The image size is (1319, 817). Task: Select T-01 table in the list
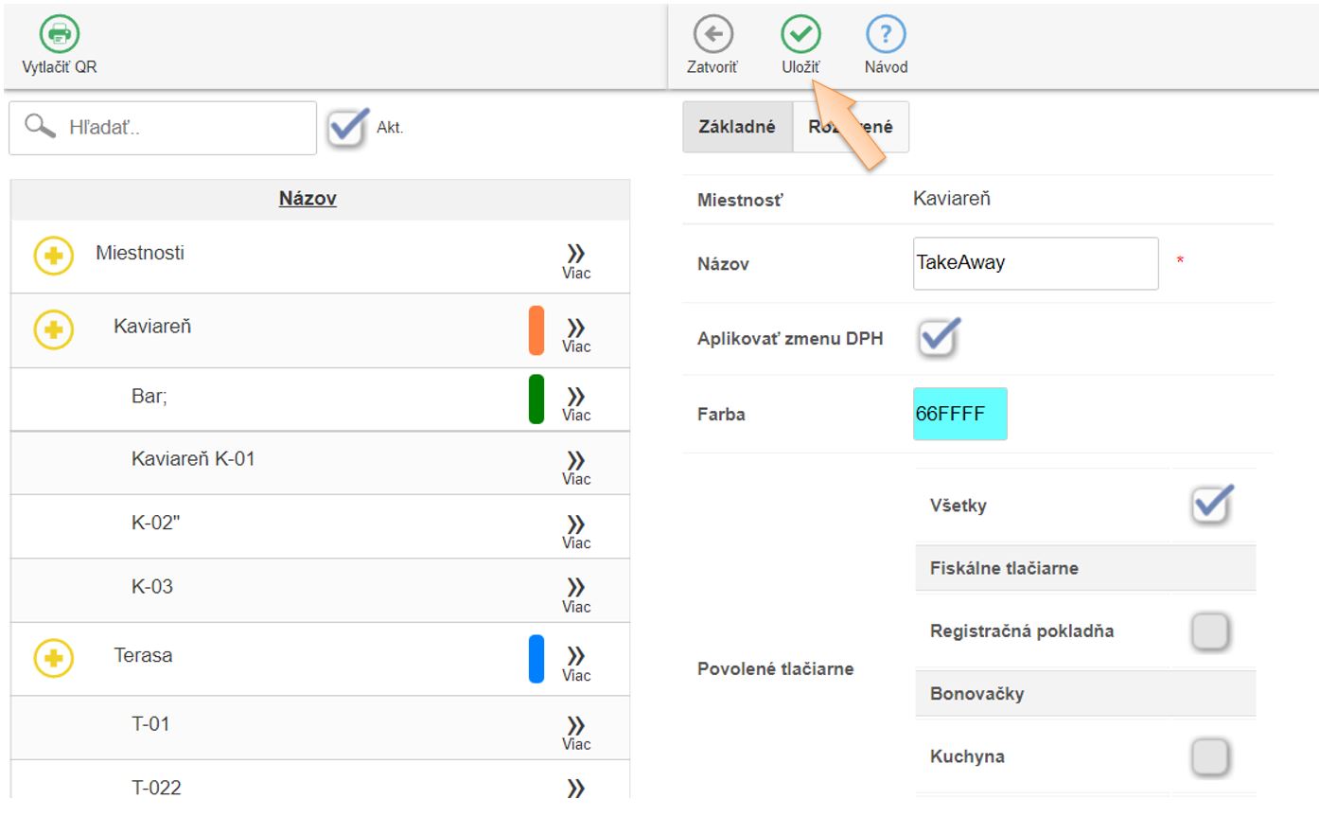(x=150, y=724)
